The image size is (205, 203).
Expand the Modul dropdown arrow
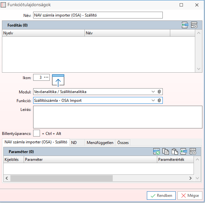153,92
